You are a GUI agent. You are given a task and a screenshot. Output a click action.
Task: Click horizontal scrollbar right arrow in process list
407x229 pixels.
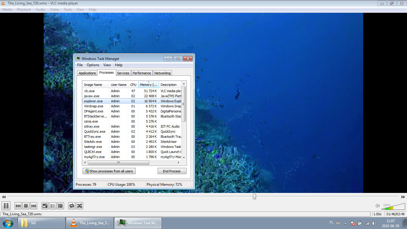(179, 163)
